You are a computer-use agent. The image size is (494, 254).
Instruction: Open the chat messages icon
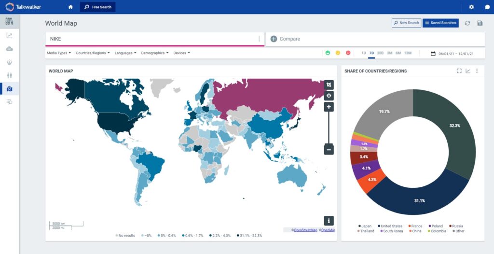click(487, 7)
